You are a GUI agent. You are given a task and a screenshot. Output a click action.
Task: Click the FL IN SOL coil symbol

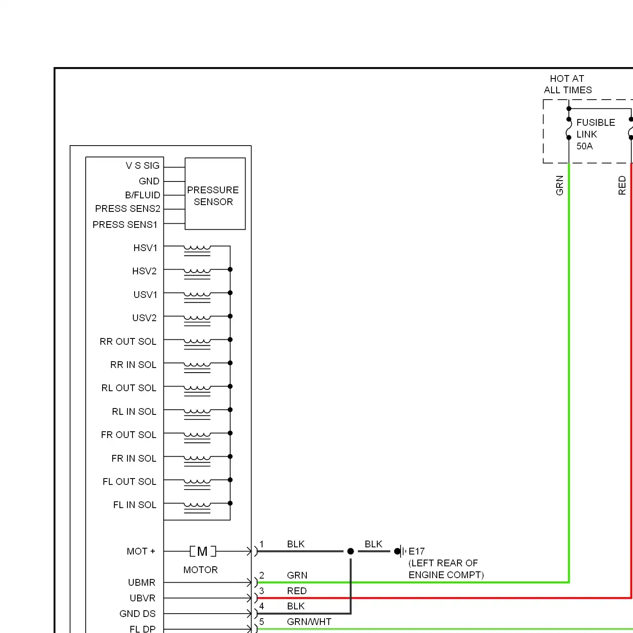pyautogui.click(x=197, y=508)
